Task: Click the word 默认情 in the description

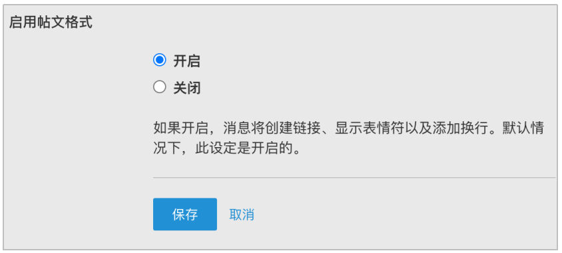Action: pyautogui.click(x=523, y=128)
